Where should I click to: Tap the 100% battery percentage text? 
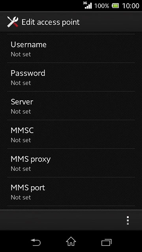102,6
